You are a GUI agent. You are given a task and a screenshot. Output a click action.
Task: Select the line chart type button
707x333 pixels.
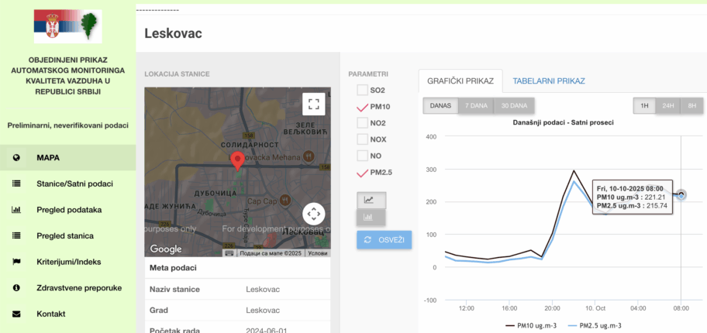pyautogui.click(x=371, y=200)
